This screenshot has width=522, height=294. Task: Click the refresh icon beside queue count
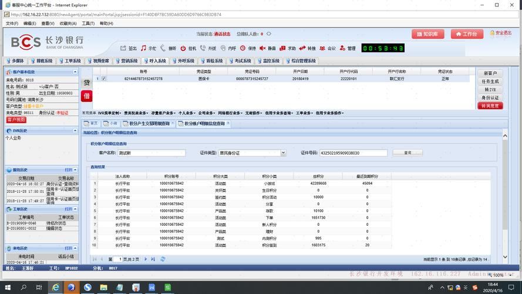click(269, 34)
